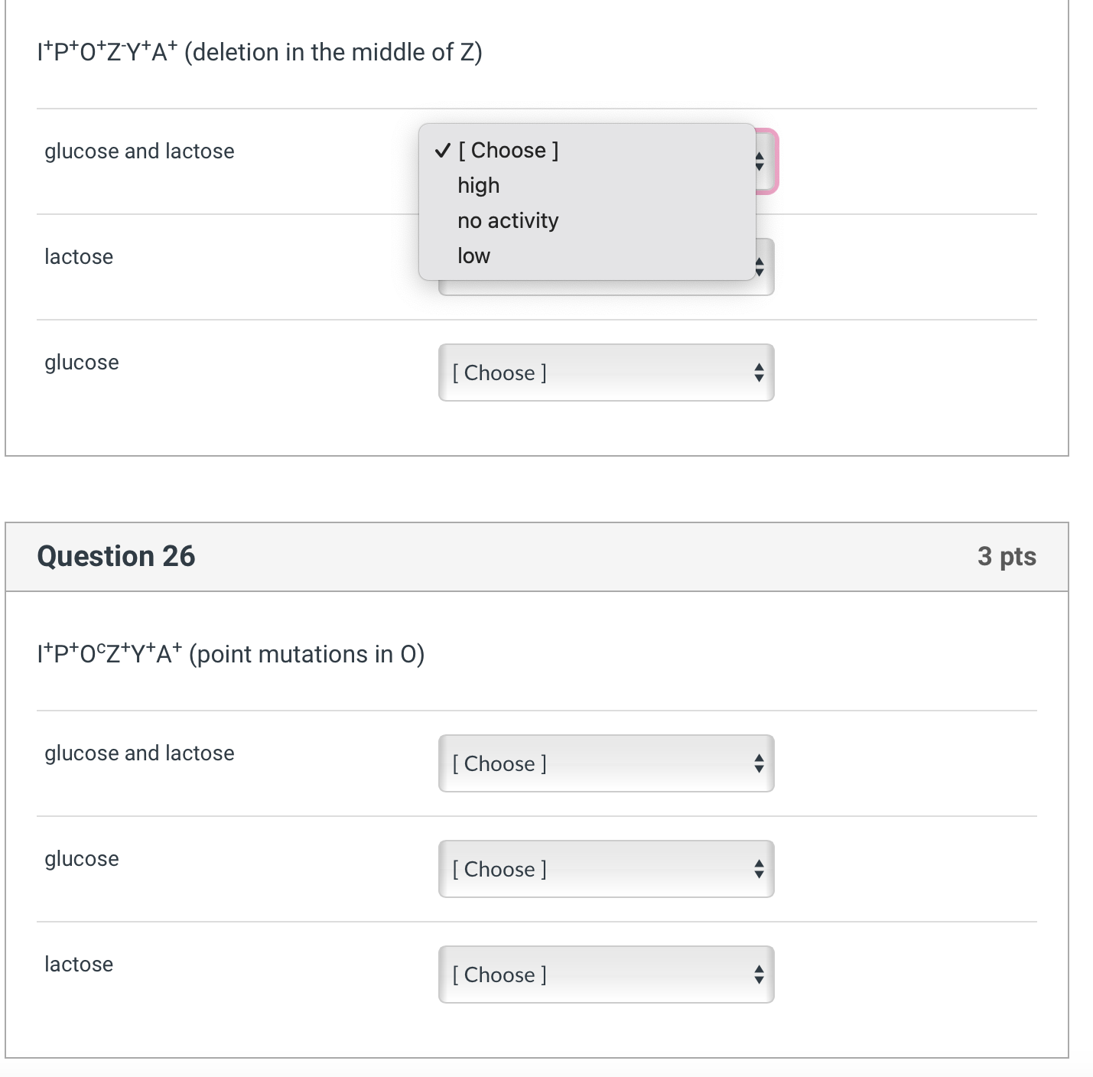Click the "Question 26" heading
The width and height of the screenshot is (1093, 1077).
tap(116, 556)
